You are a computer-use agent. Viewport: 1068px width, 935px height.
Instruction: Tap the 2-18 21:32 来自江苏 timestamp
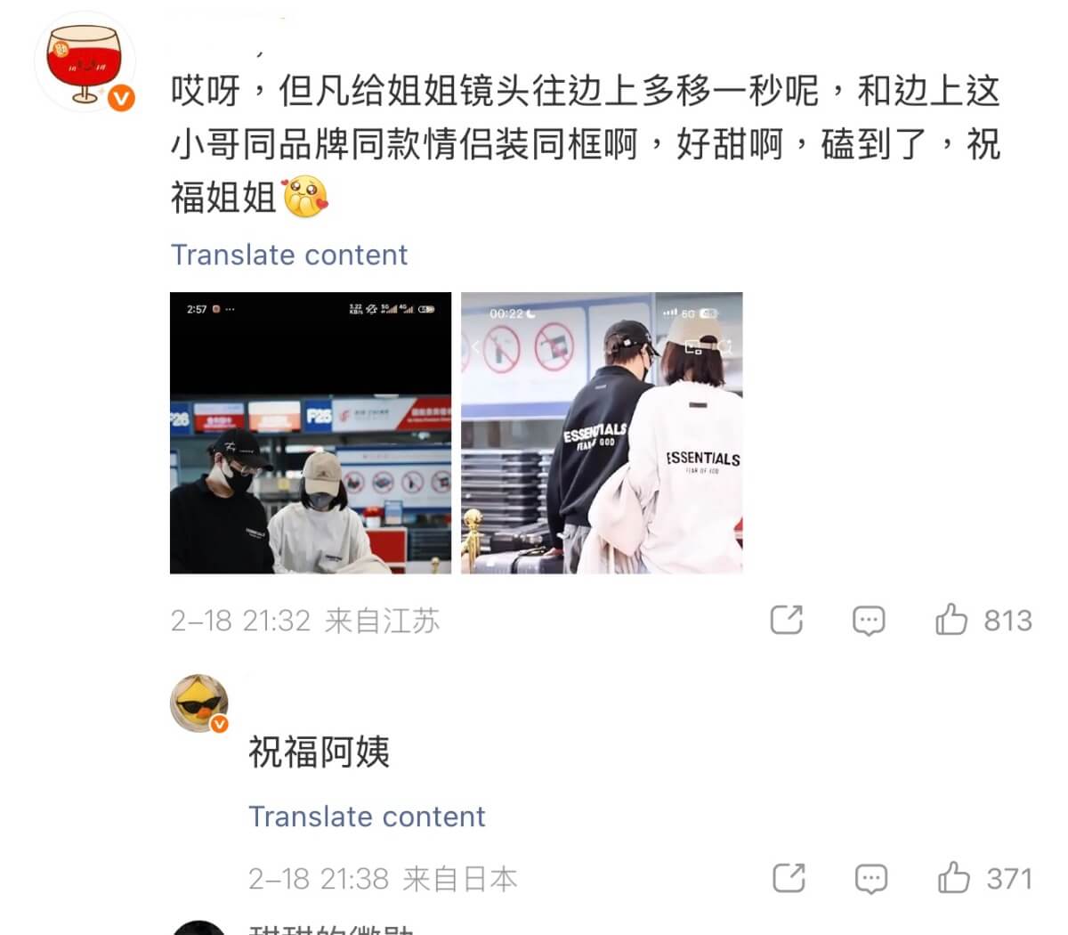(305, 621)
